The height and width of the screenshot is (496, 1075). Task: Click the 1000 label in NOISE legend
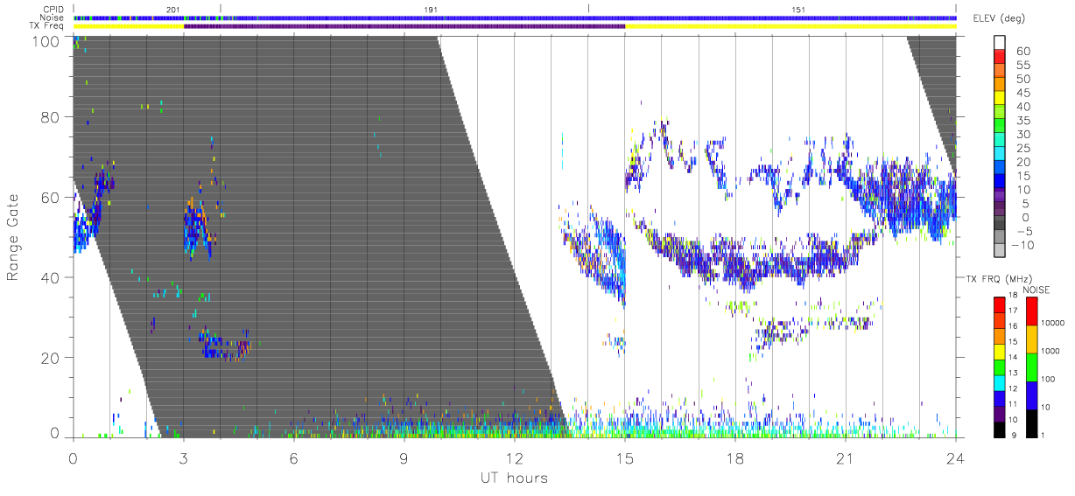pos(1051,352)
